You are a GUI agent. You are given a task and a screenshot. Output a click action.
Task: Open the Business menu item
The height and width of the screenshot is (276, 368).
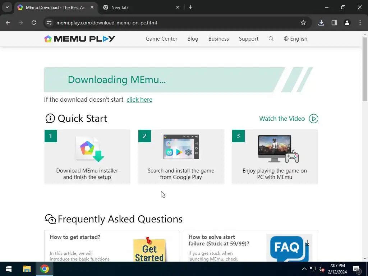218,39
